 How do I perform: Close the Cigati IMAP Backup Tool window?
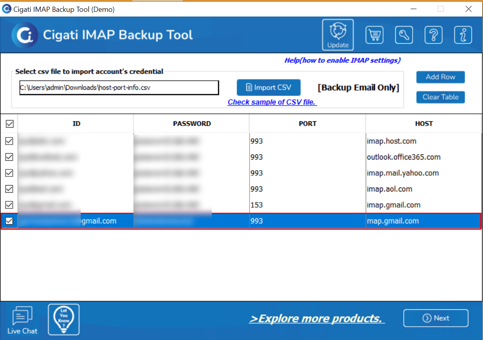pos(468,9)
